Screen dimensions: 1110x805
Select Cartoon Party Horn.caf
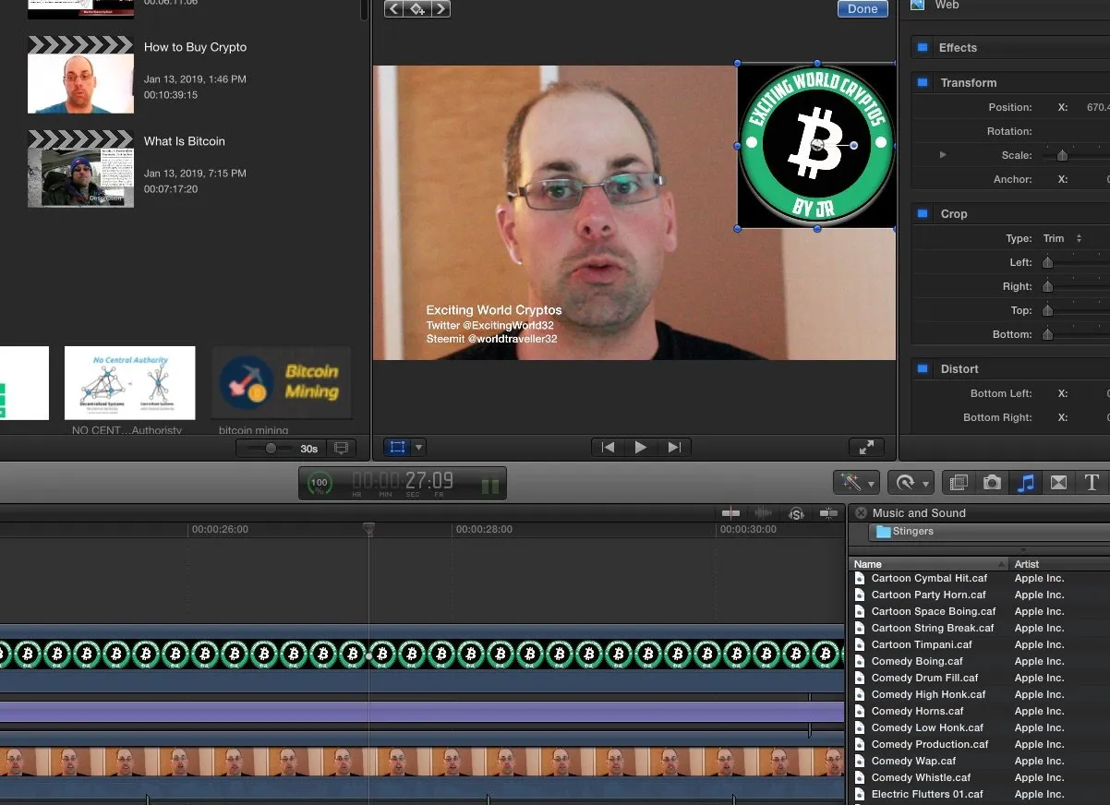click(928, 595)
